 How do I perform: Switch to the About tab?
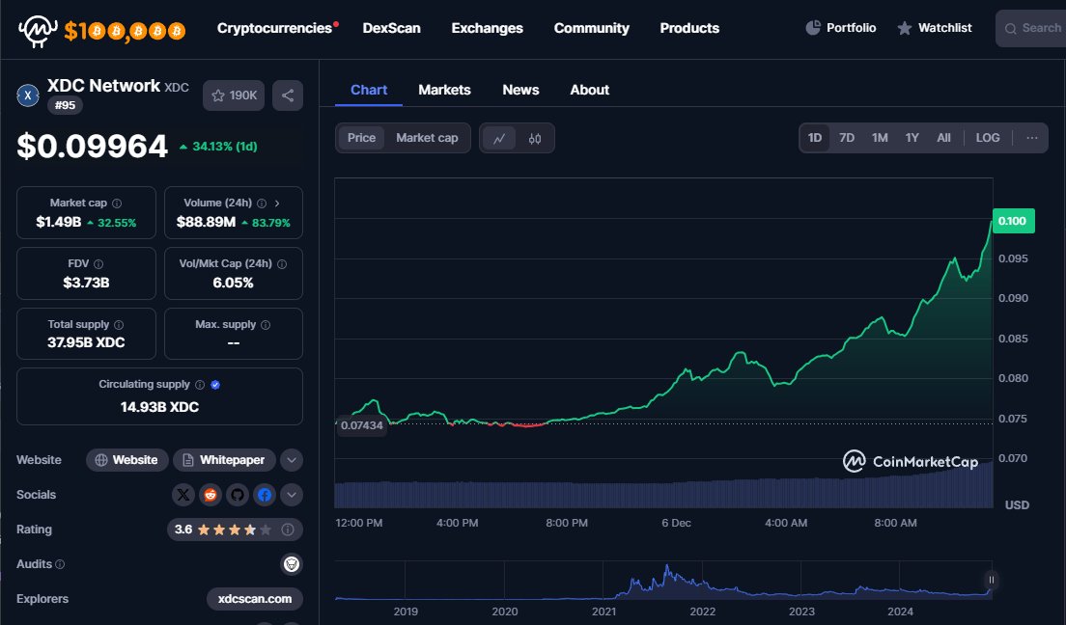click(x=589, y=90)
